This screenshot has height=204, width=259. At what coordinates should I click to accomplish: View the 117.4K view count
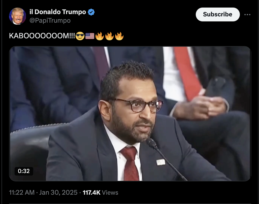pyautogui.click(x=91, y=192)
